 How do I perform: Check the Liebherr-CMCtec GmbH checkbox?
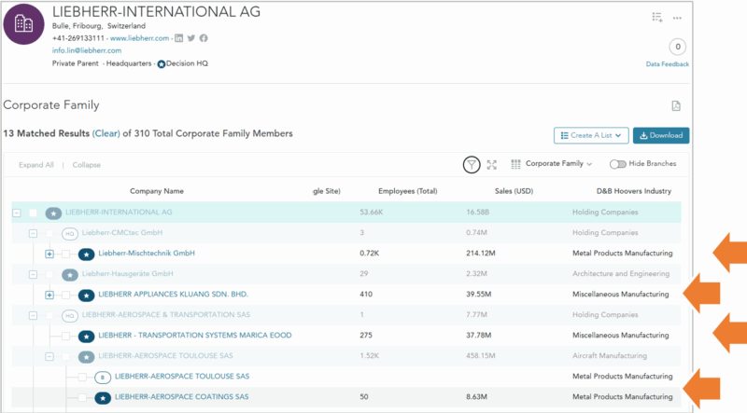click(x=49, y=233)
